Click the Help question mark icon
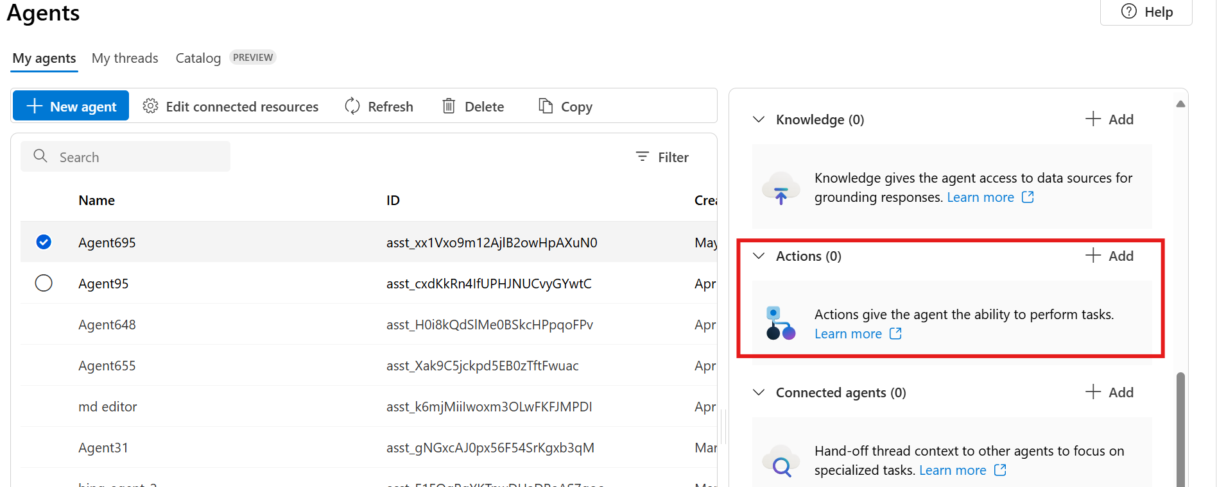This screenshot has height=487, width=1217. [x=1128, y=12]
